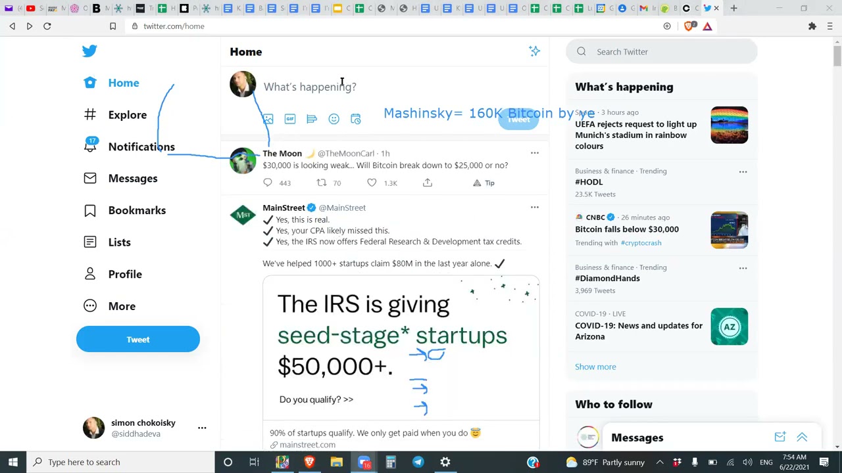Screen dimensions: 842x473
Task: Open options menu on The Moon tweet
Action: coord(534,153)
